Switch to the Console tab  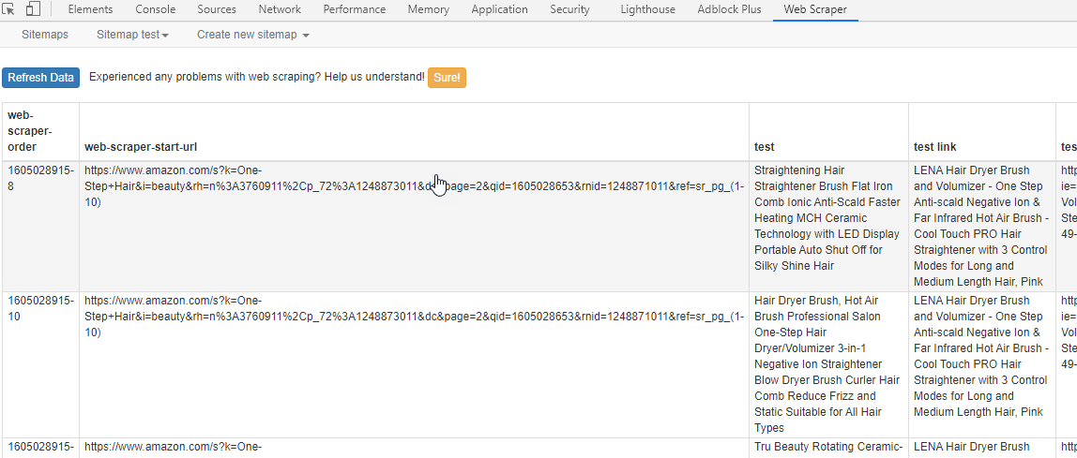coord(155,9)
